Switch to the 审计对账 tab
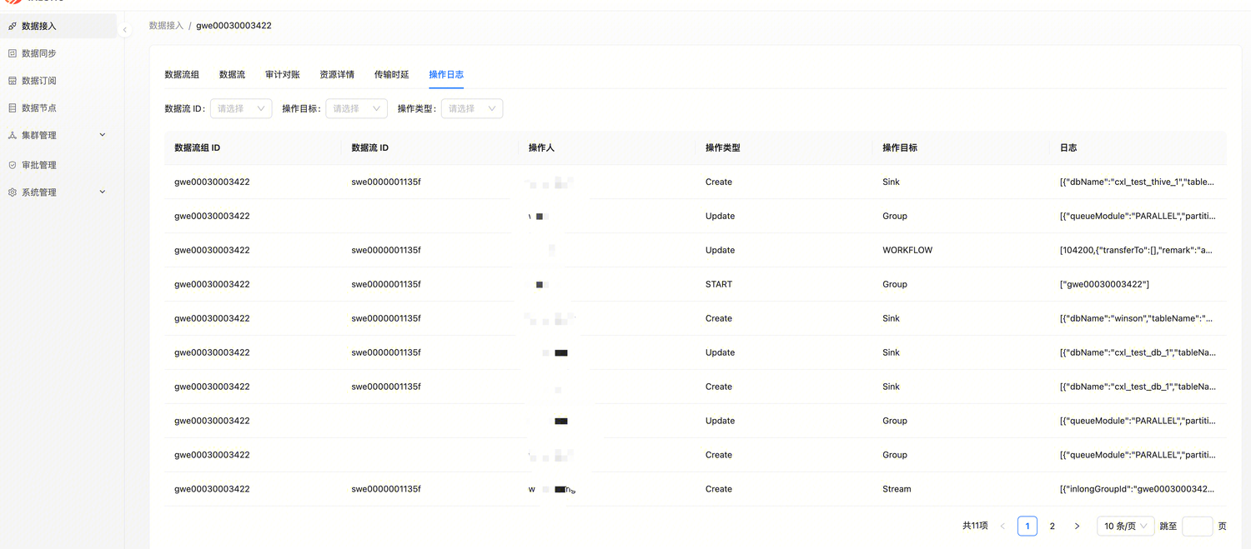The image size is (1251, 549). [282, 75]
